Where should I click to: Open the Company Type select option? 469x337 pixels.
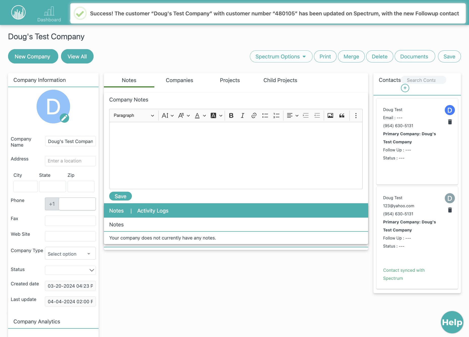(x=70, y=254)
